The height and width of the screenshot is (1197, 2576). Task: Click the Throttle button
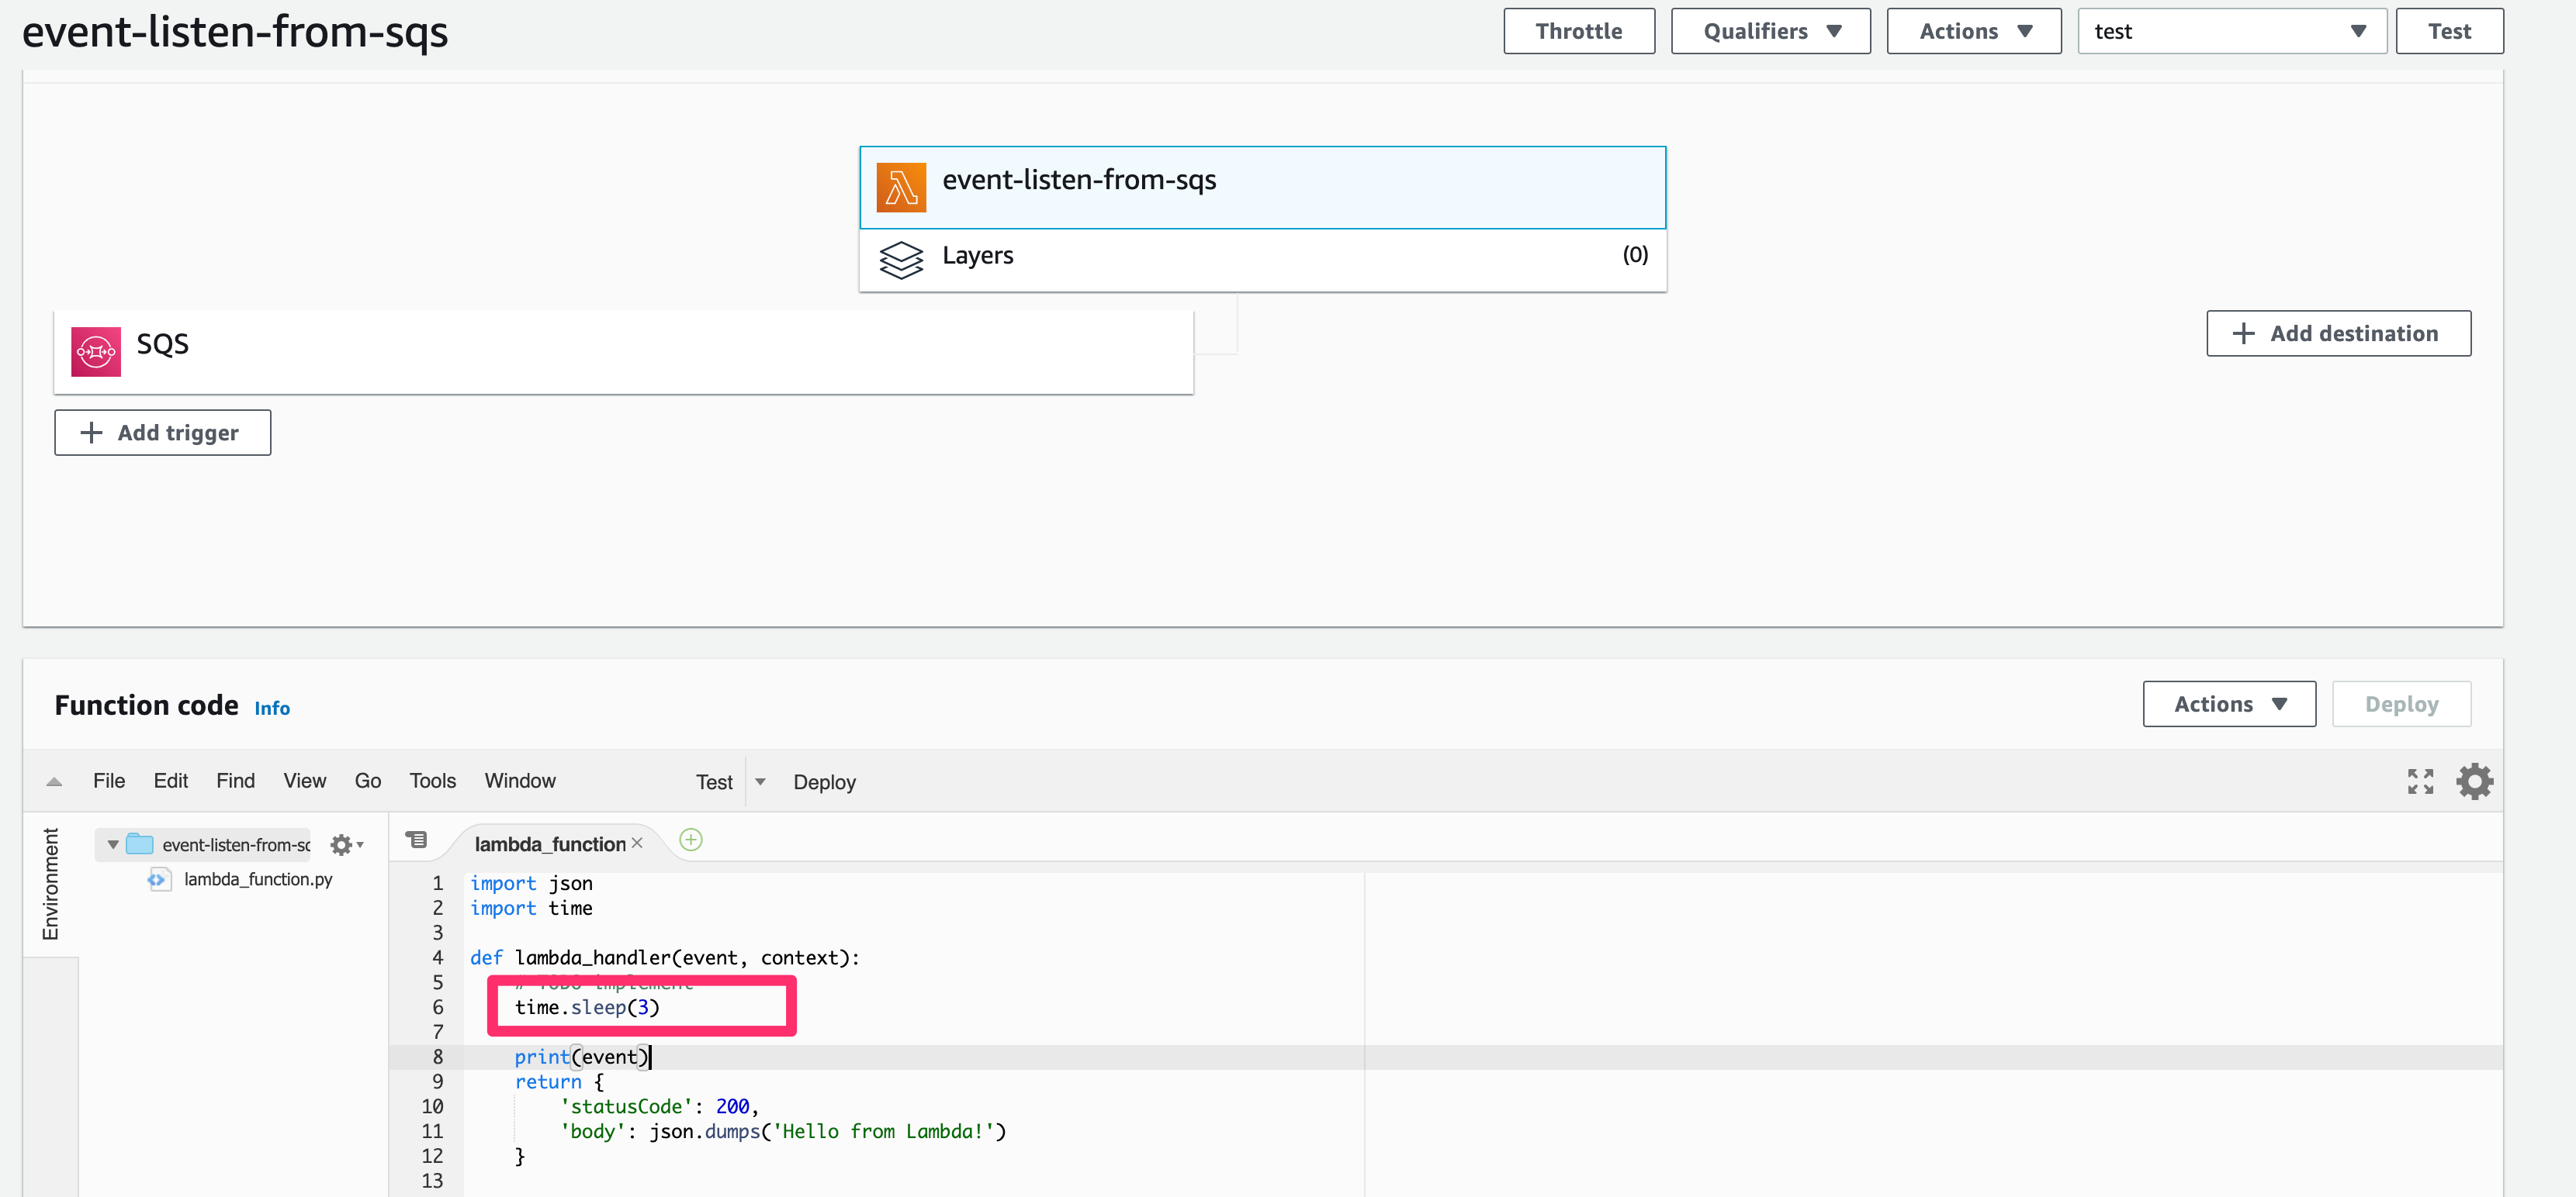[x=1579, y=31]
